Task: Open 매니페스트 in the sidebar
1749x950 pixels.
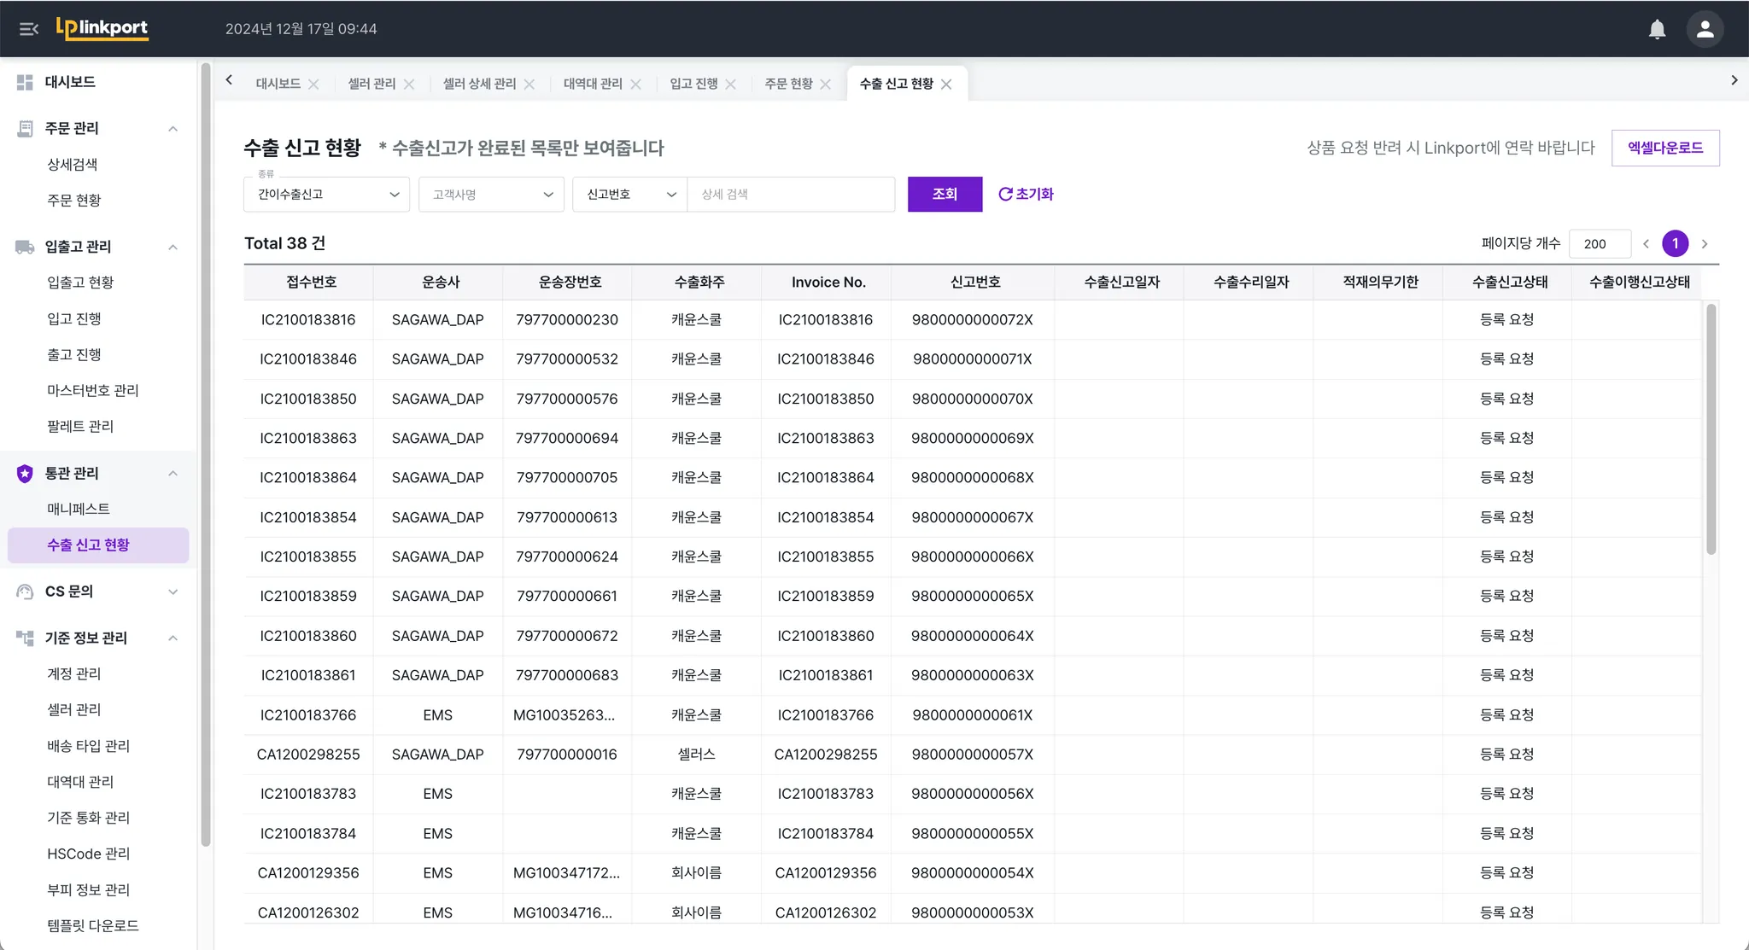Action: (79, 509)
